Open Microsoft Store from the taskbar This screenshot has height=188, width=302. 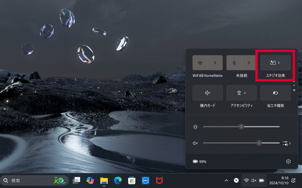coord(132,180)
